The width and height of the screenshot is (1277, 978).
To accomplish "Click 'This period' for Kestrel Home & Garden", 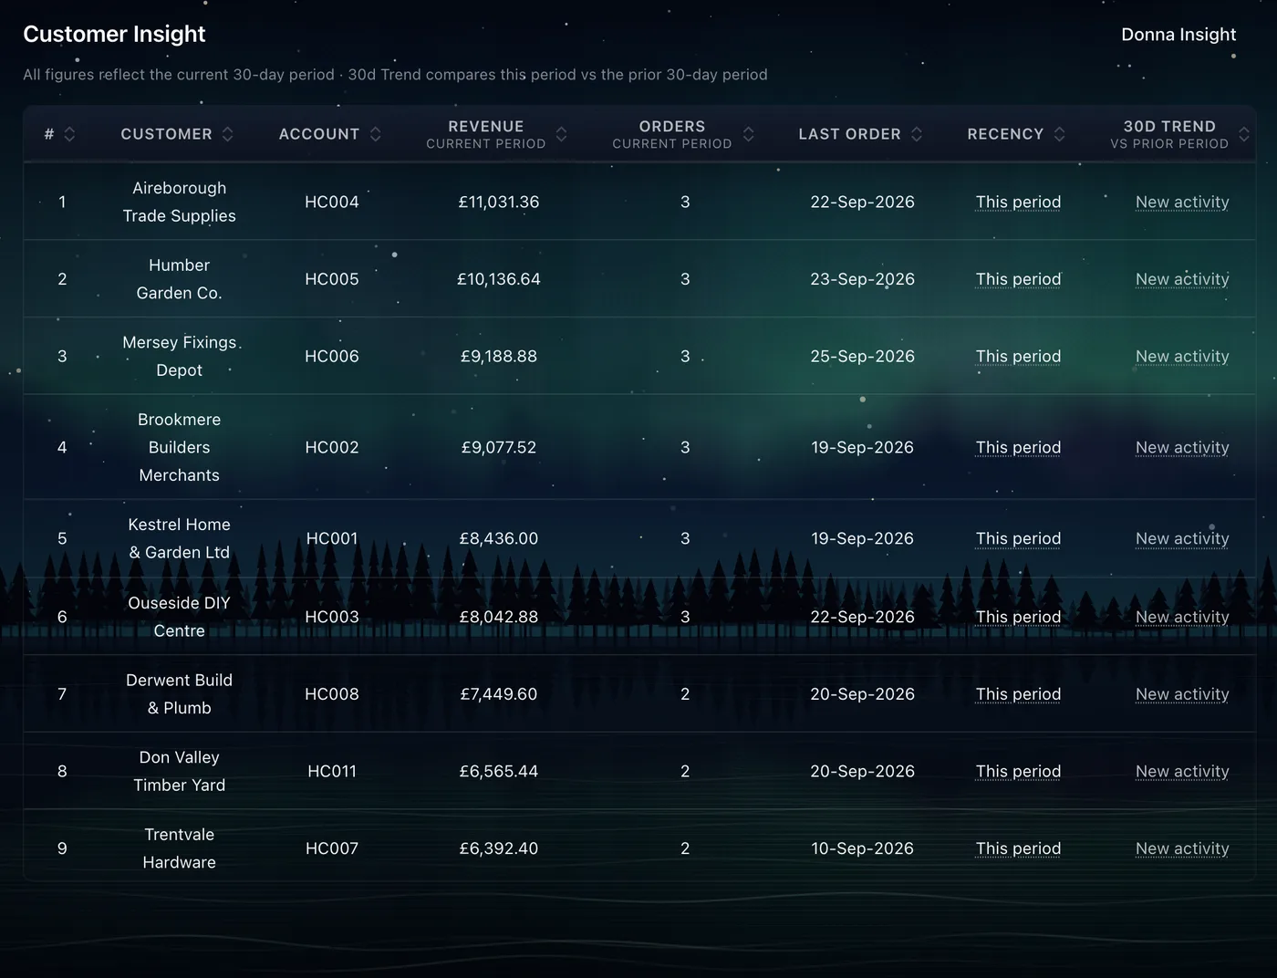I will (1018, 538).
